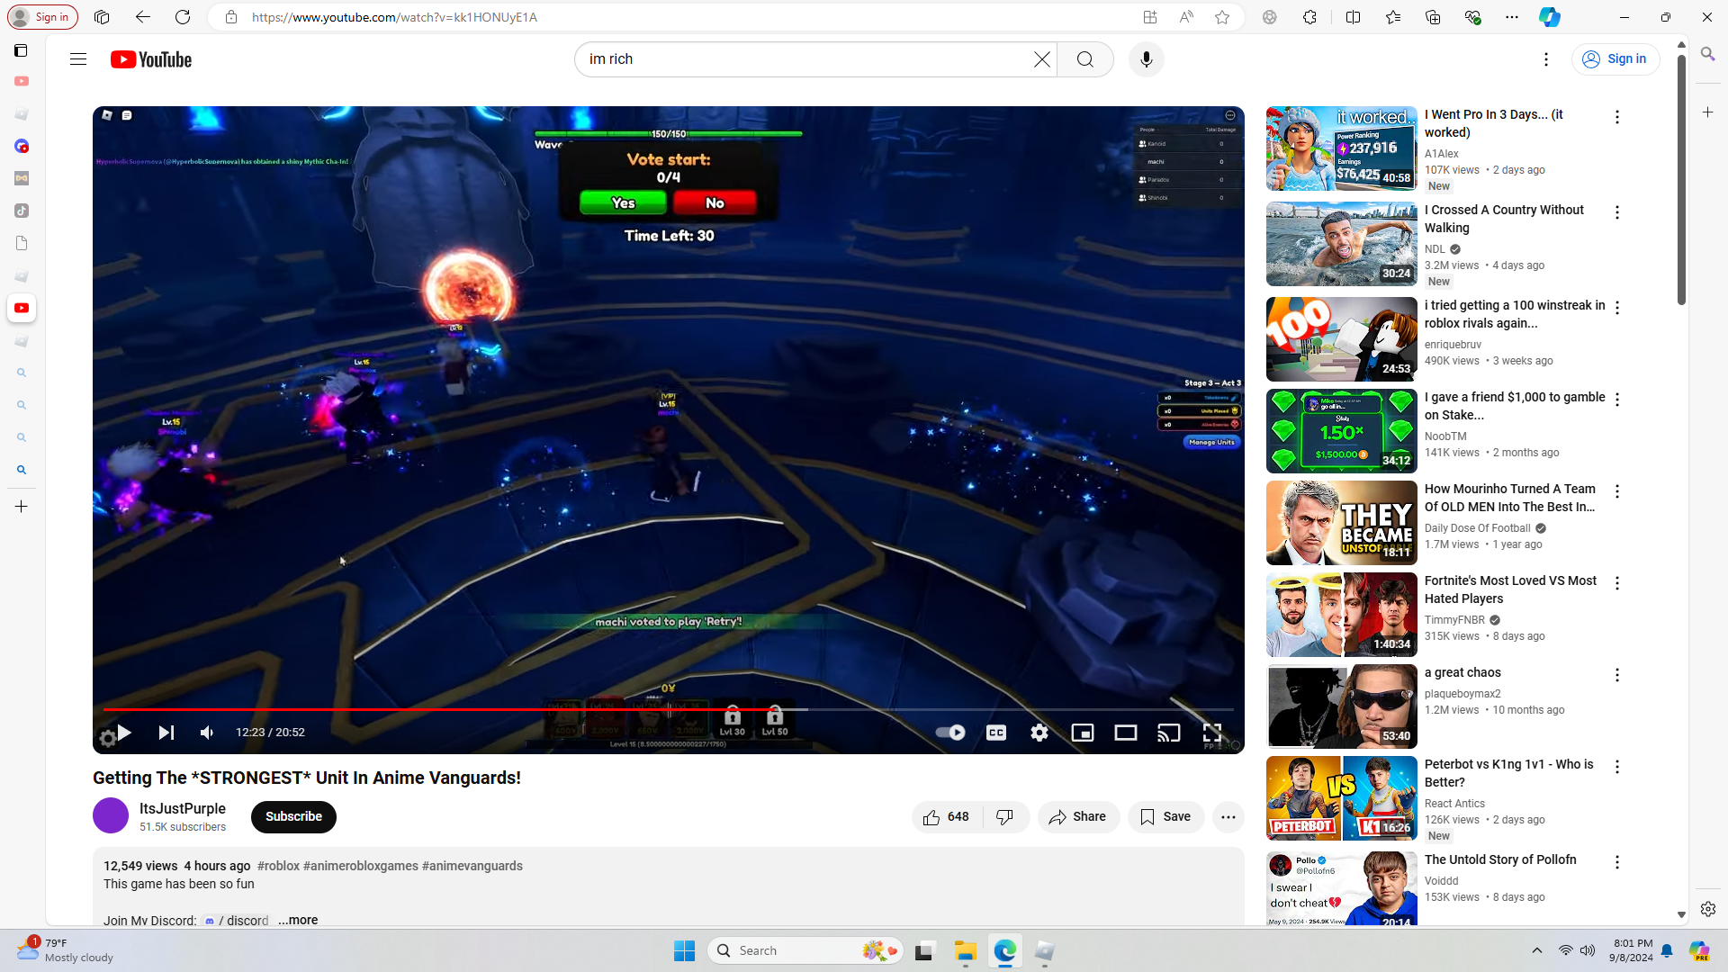Open the YouTube hamburger guide menu
Screen dimensions: 1728x972
pos(78,59)
